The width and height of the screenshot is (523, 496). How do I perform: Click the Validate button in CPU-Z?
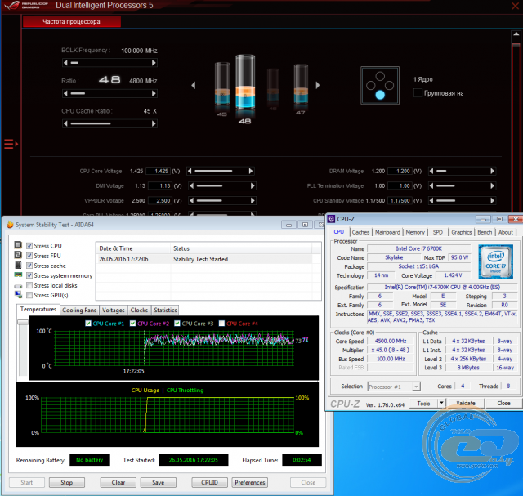pyautogui.click(x=466, y=403)
